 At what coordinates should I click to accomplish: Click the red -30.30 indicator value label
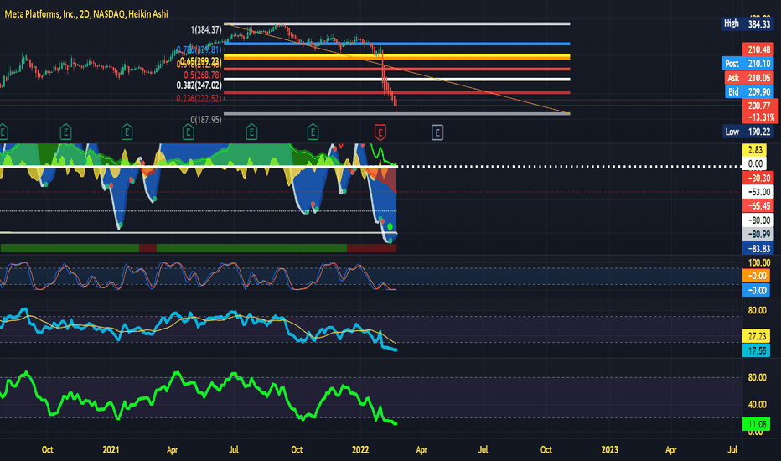click(758, 178)
